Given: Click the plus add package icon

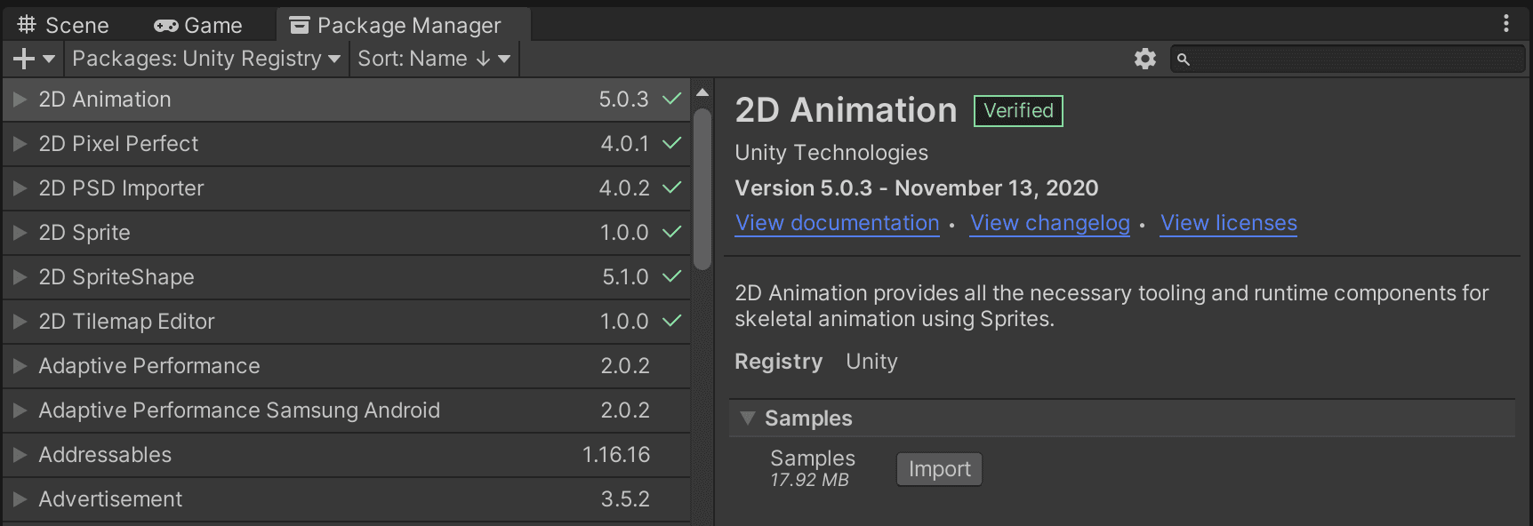Looking at the screenshot, I should pyautogui.click(x=24, y=59).
